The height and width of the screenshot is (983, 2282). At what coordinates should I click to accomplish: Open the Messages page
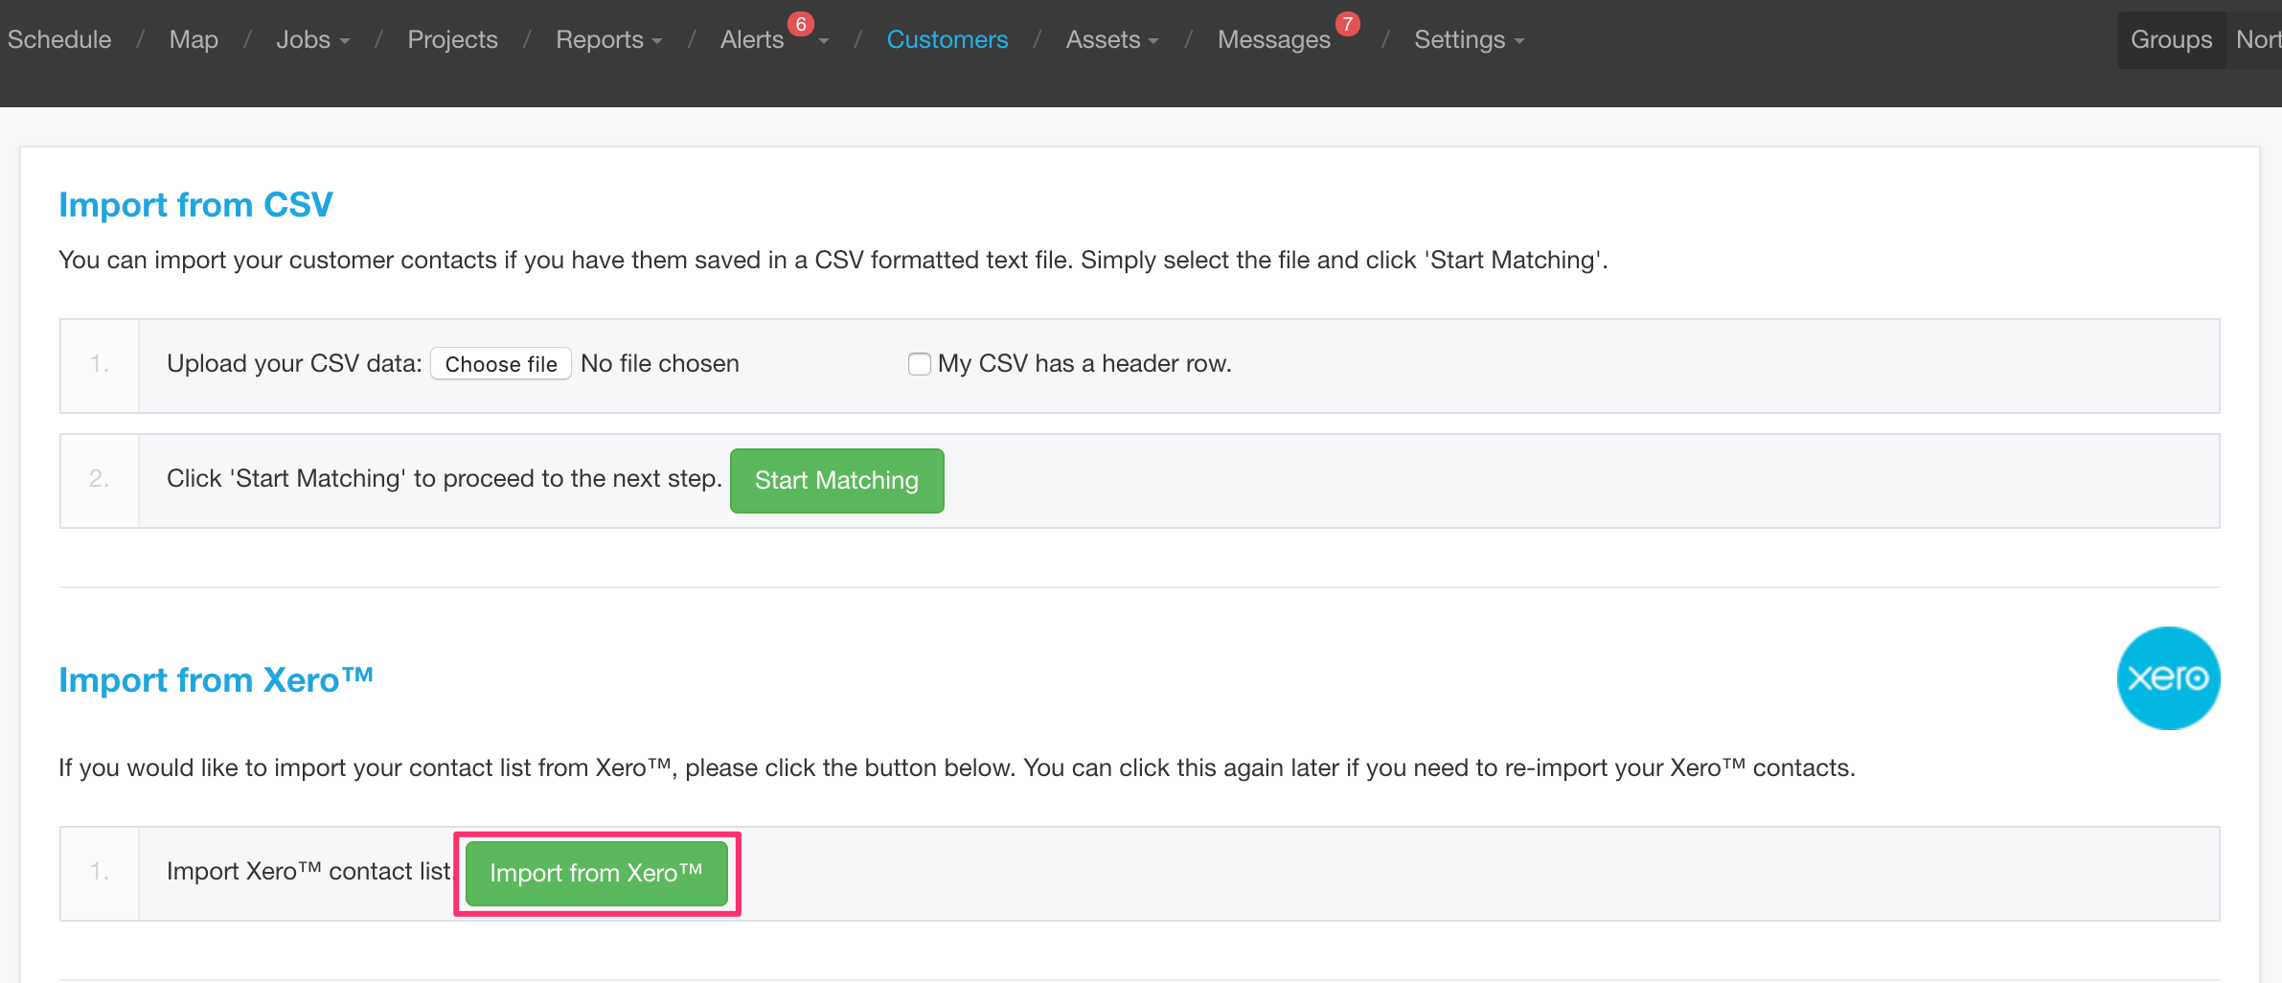click(1274, 39)
